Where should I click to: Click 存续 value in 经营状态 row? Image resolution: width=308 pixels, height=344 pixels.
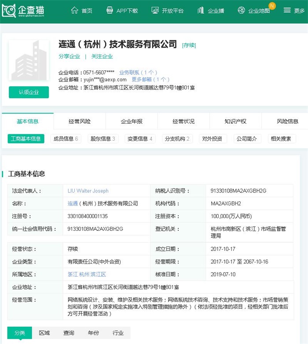tap(73, 249)
